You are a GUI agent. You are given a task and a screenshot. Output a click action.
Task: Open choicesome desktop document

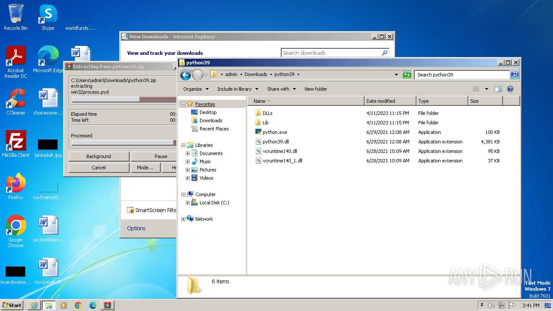48,102
